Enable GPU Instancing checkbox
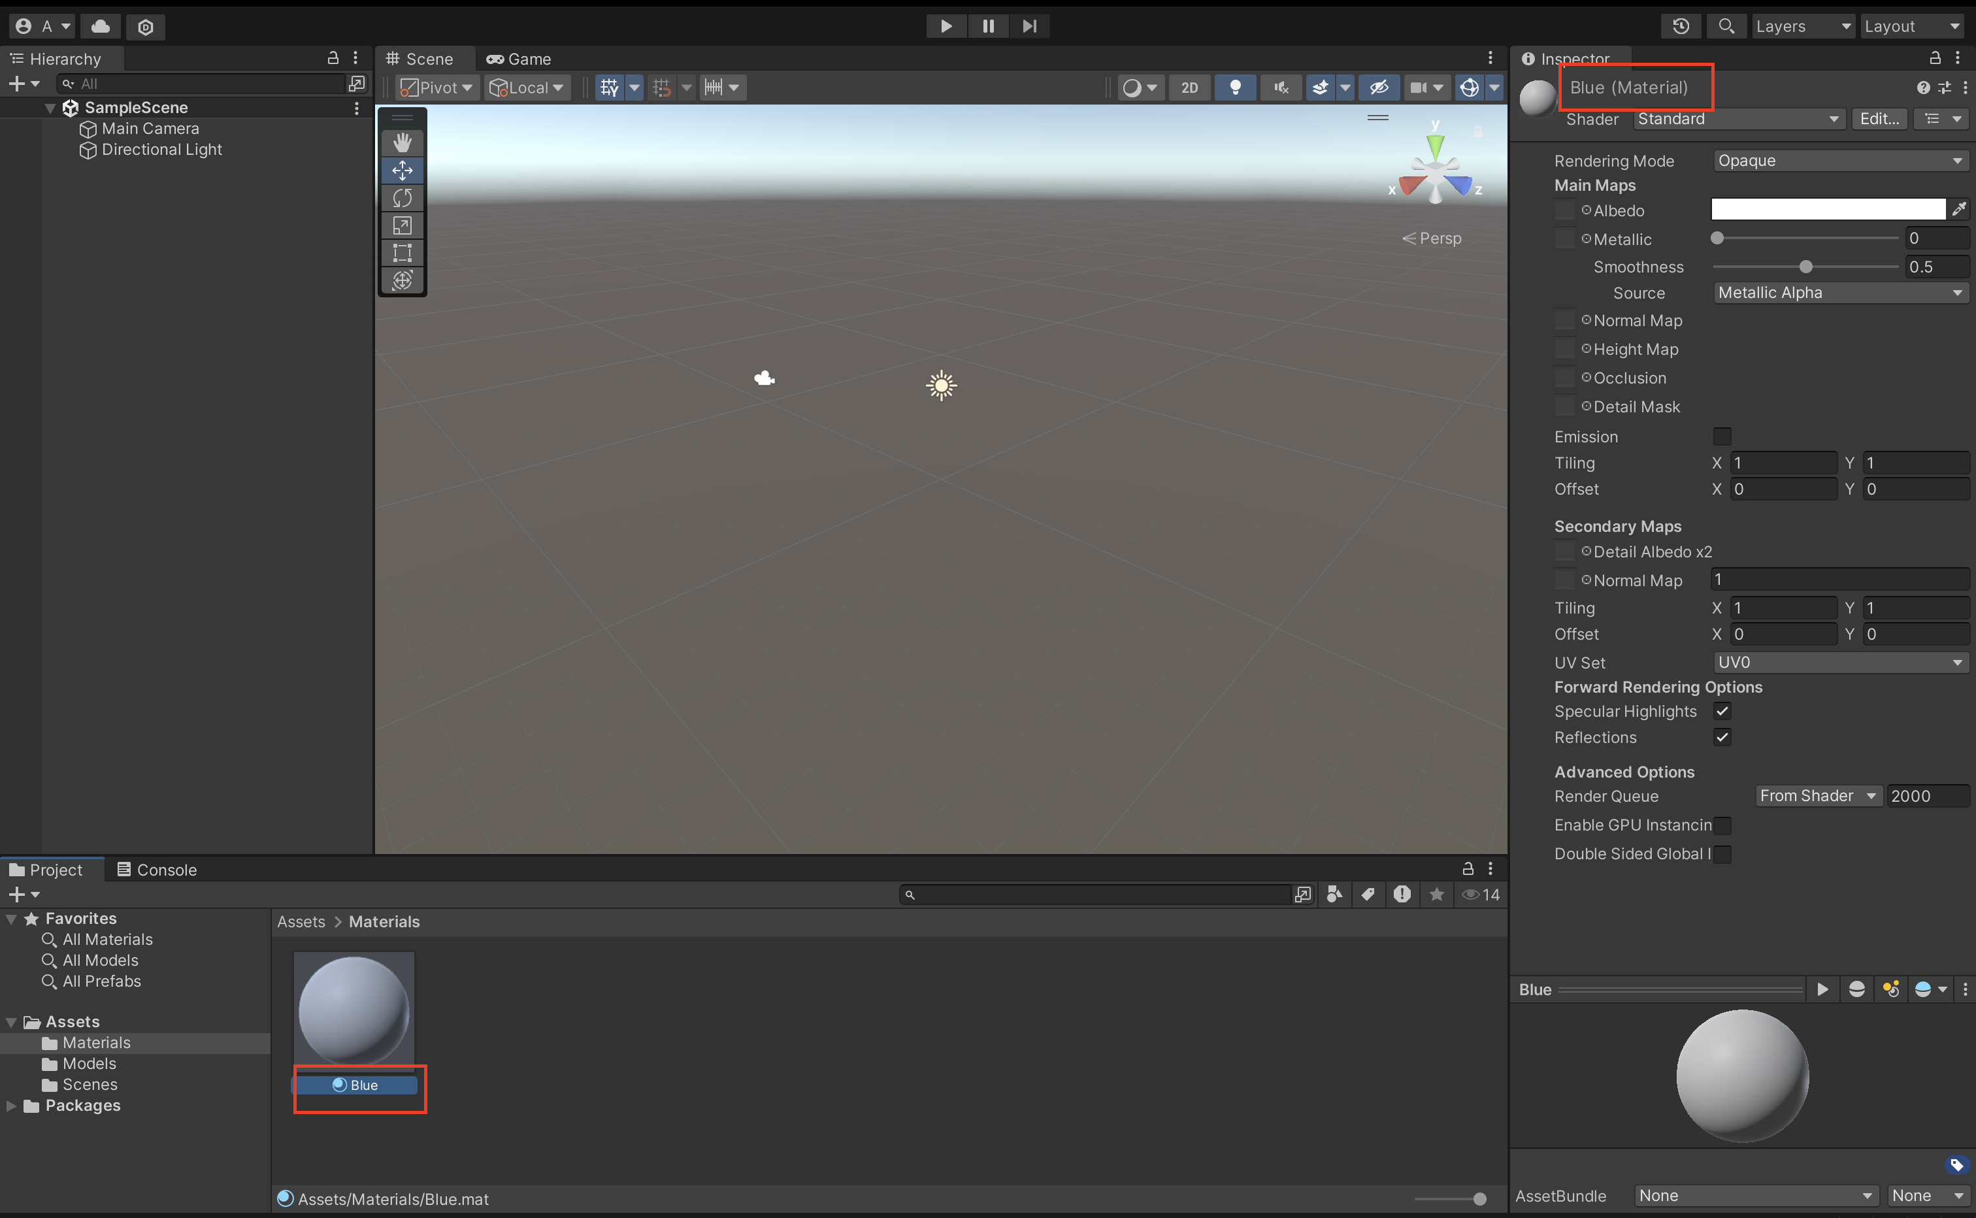This screenshot has height=1218, width=1976. (1721, 826)
